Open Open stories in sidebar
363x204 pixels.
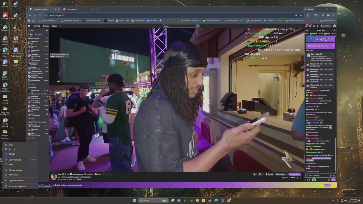tap(35, 35)
